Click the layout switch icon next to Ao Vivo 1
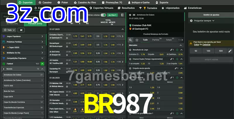The image size is (234, 119). click(x=122, y=15)
